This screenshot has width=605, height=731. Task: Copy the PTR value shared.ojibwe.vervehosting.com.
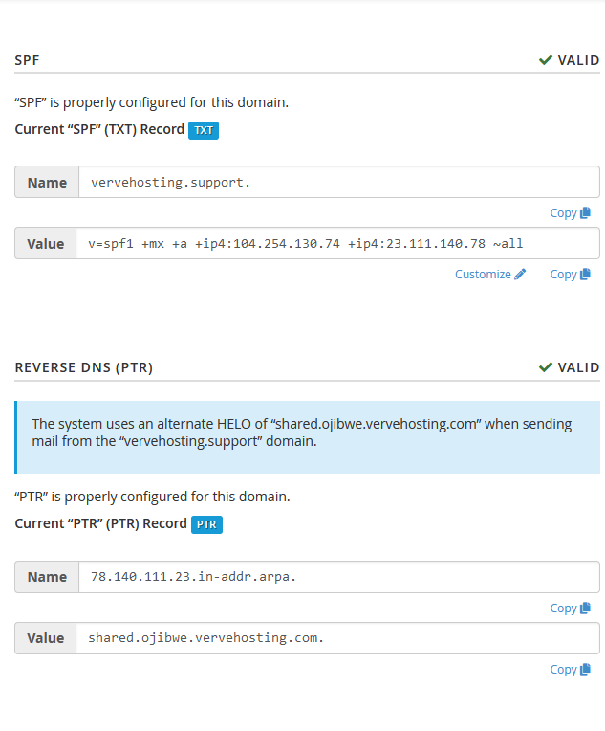point(570,669)
